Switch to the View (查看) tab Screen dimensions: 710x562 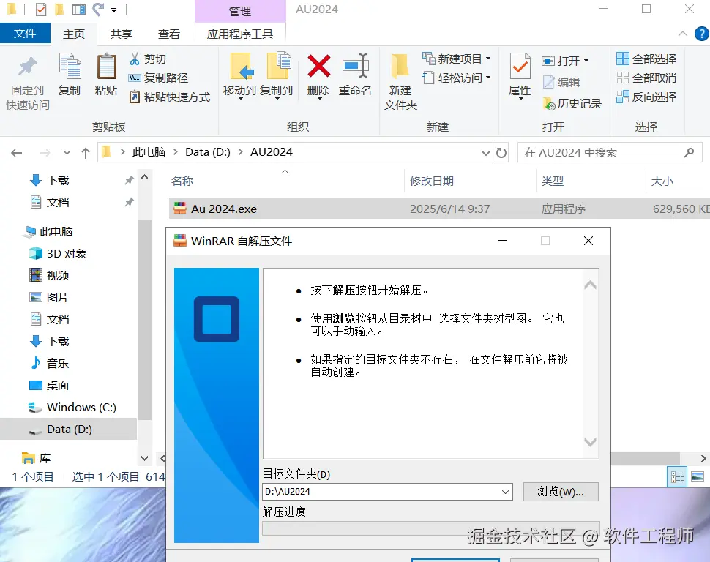169,34
